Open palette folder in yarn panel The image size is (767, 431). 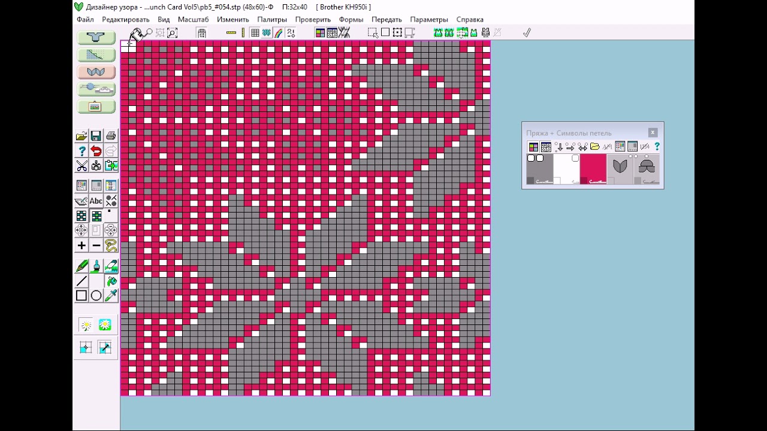[x=594, y=147]
